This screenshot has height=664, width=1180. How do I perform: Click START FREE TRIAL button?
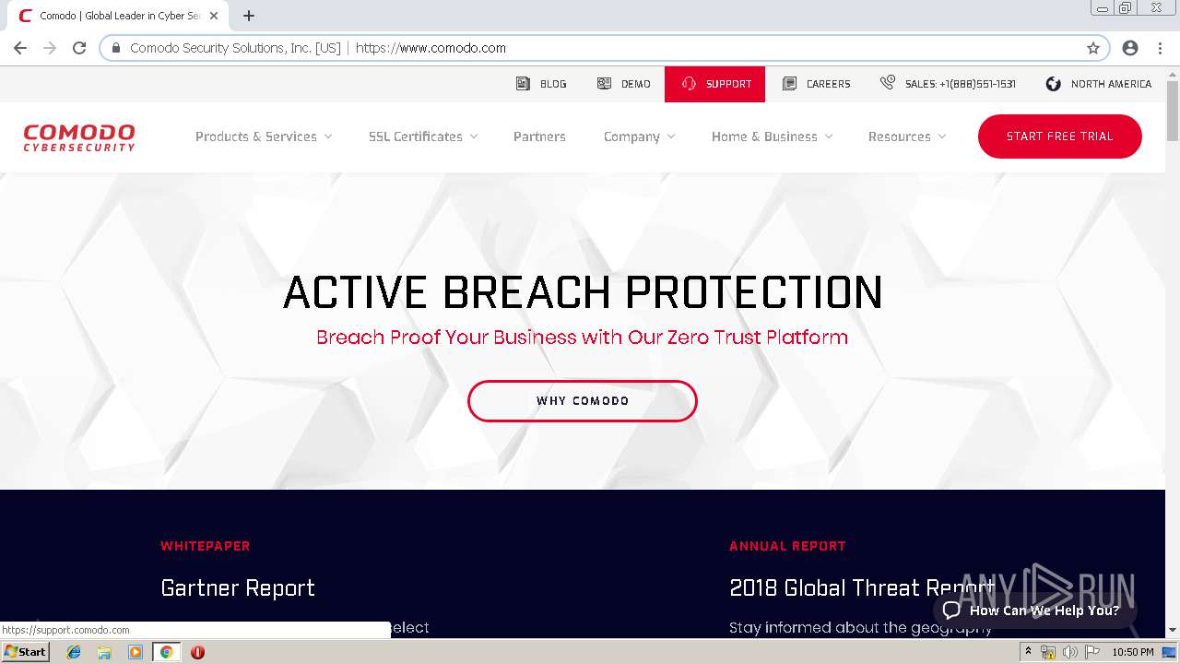1060,136
